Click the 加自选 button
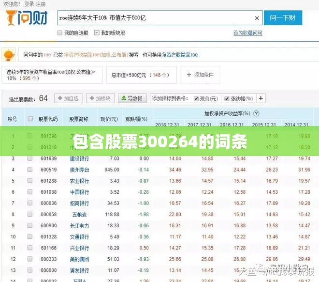Viewport: 319px width, 282px height. pos(68,98)
